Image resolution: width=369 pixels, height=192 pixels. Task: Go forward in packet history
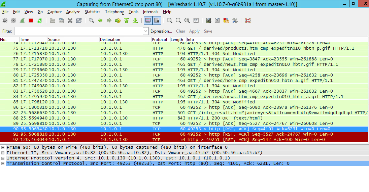click(109, 21)
